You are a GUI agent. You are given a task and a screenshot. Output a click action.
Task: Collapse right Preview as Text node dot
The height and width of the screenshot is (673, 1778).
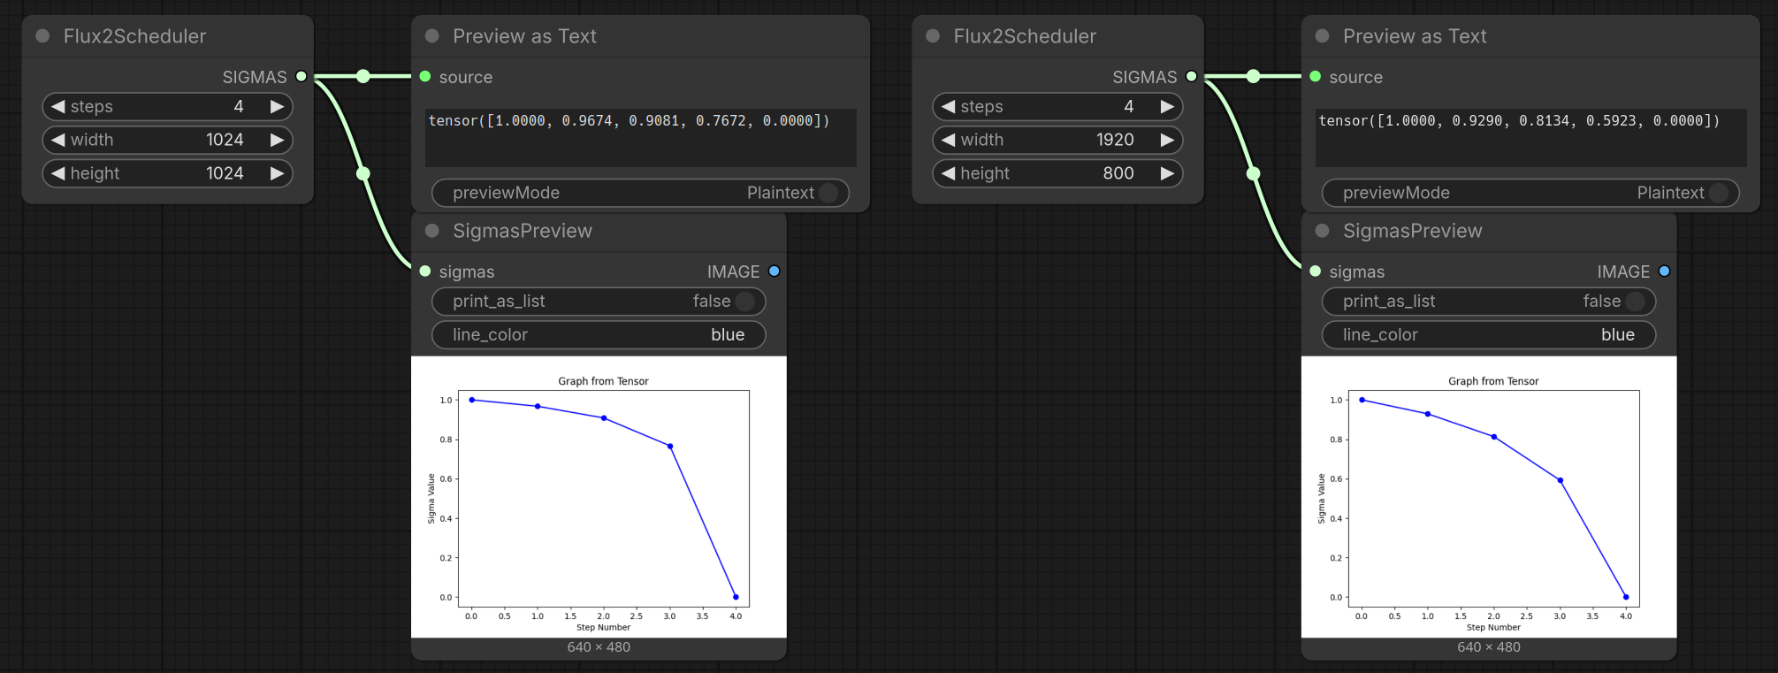click(x=1323, y=36)
